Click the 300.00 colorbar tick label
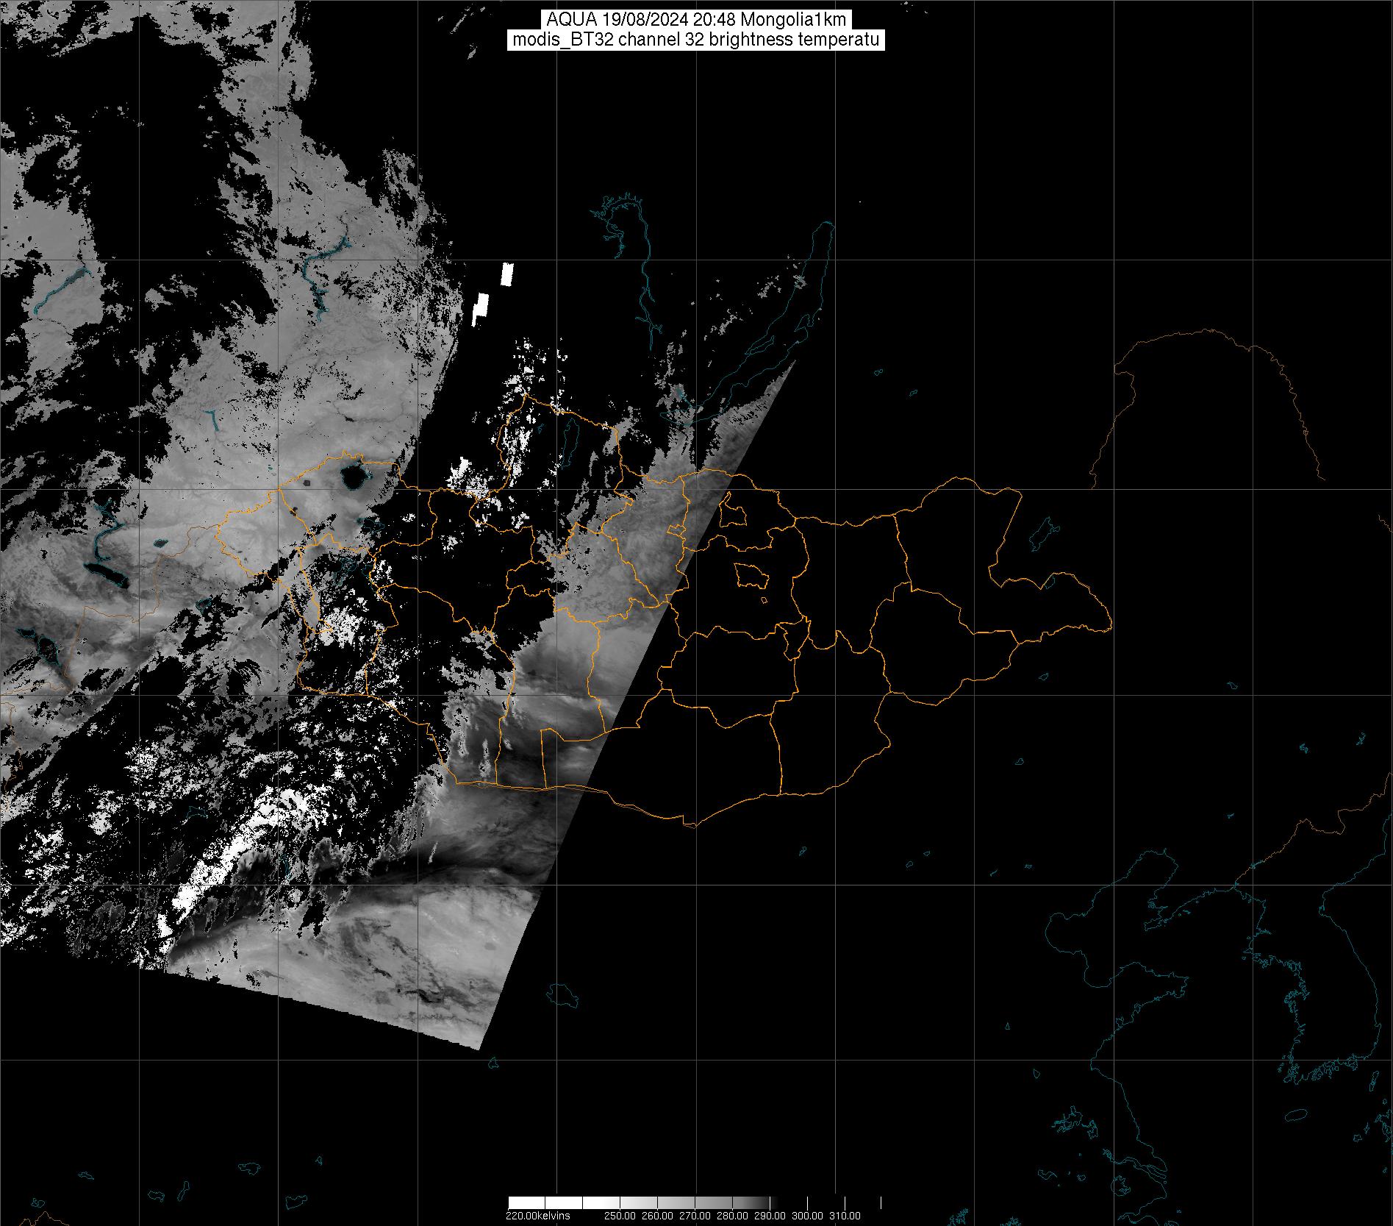Viewport: 1393px width, 1226px height. click(x=807, y=1216)
